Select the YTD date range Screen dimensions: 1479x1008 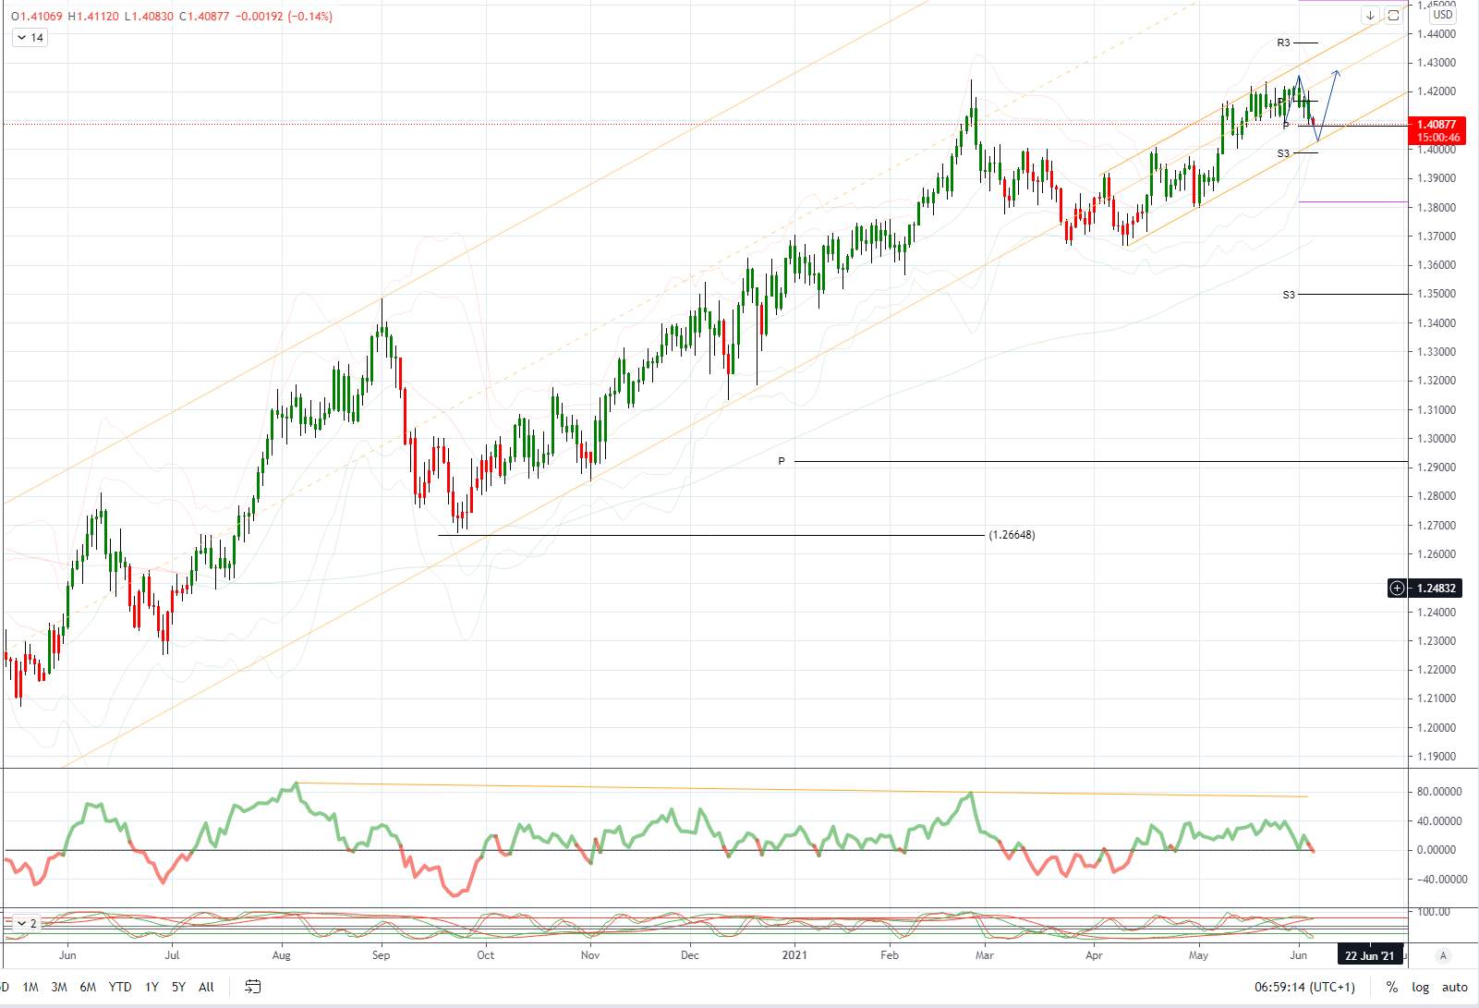(120, 987)
